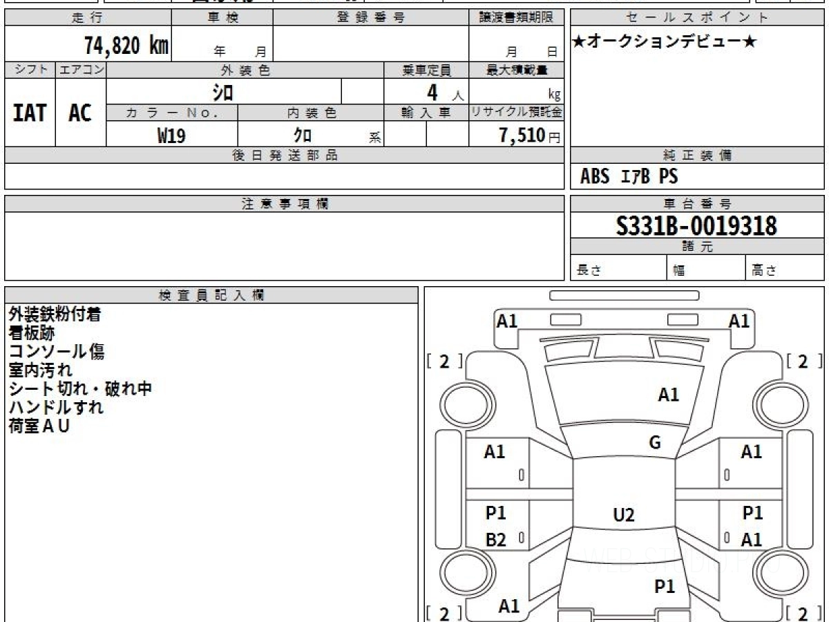This screenshot has height=622, width=829.
Task: Click the P1 mark on the rear hatch
Action: click(664, 587)
